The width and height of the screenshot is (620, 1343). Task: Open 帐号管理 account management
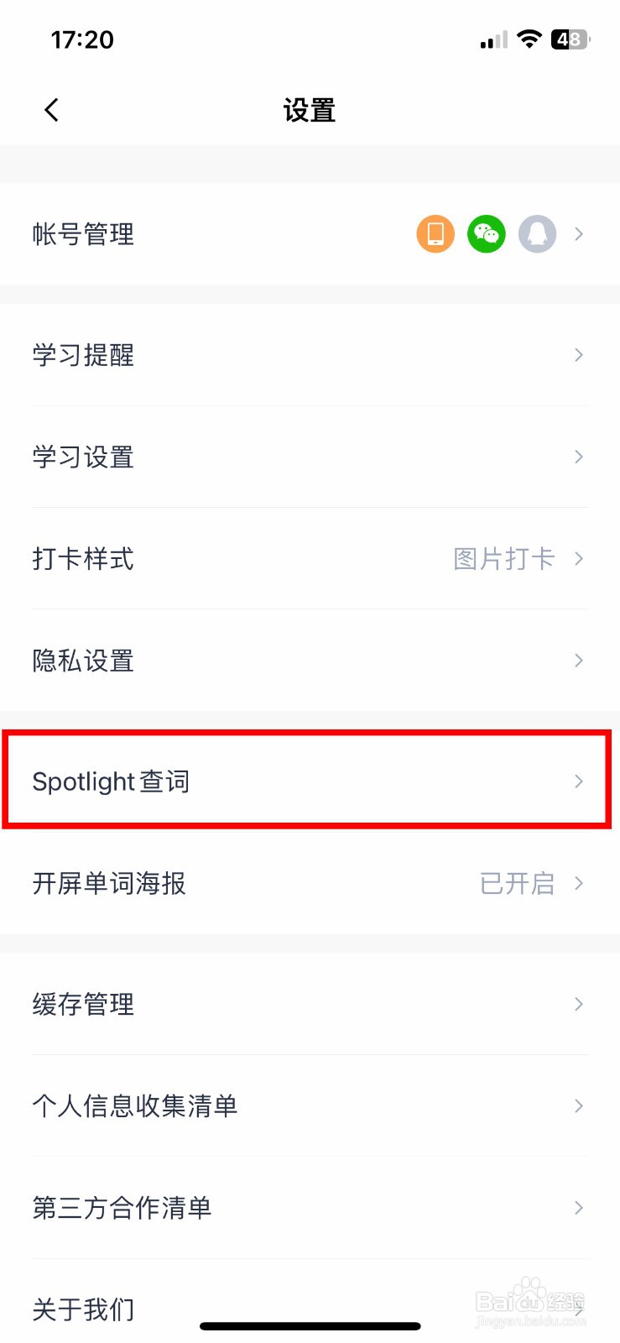(x=84, y=234)
